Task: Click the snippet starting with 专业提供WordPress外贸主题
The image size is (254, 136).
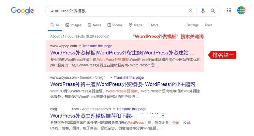Action: 125,62
